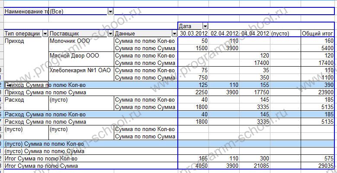Click the 04.04.2012 date column header
Screen dimensions: 337x173
(255, 33)
